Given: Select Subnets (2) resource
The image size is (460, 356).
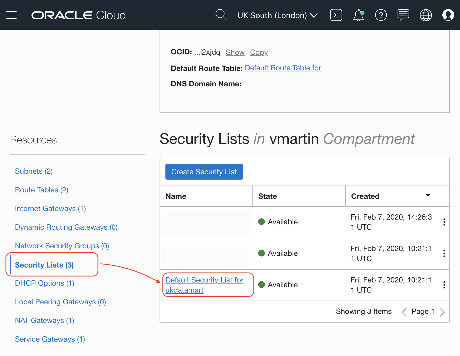Looking at the screenshot, I should point(34,171).
